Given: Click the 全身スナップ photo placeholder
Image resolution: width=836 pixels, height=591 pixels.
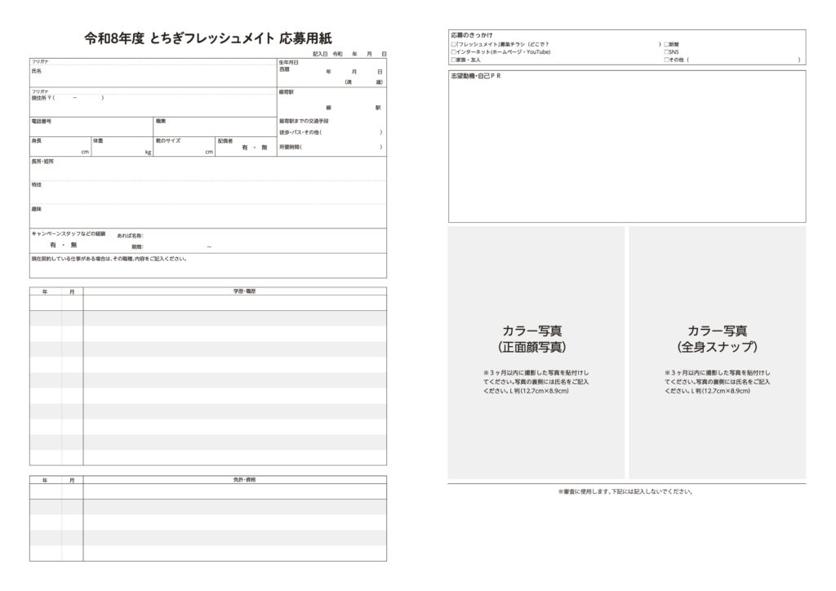Looking at the screenshot, I should pyautogui.click(x=717, y=352).
